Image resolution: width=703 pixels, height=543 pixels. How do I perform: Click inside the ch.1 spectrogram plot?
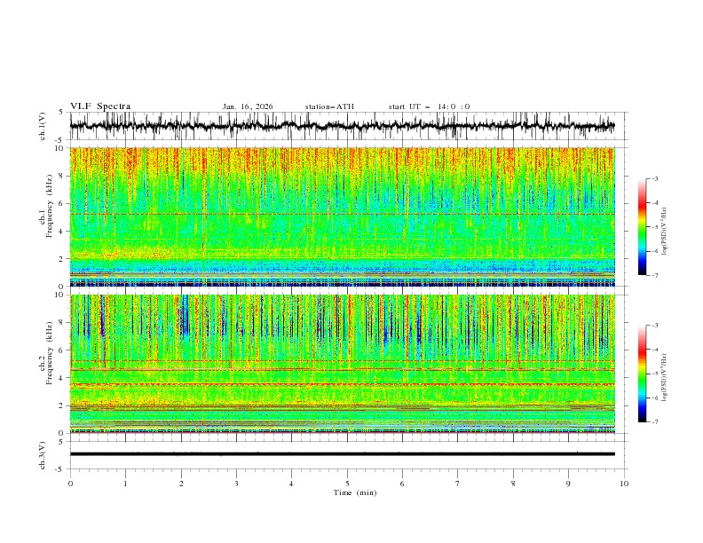[343, 216]
